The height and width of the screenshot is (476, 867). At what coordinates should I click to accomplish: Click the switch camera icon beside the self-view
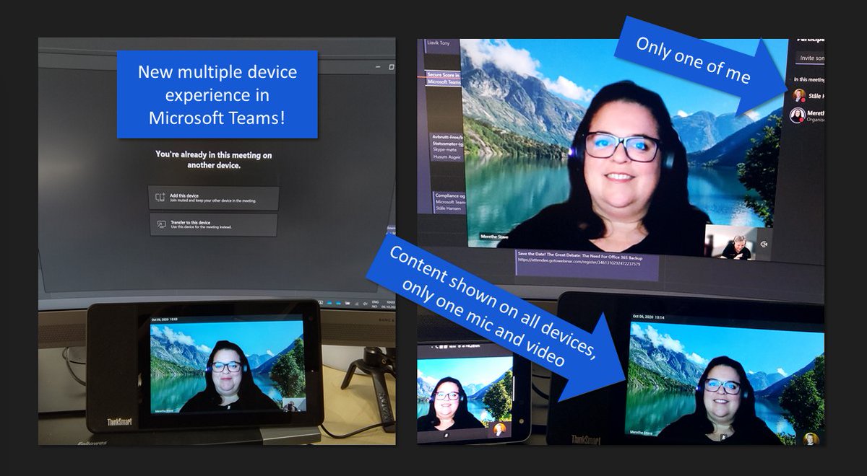click(x=764, y=244)
